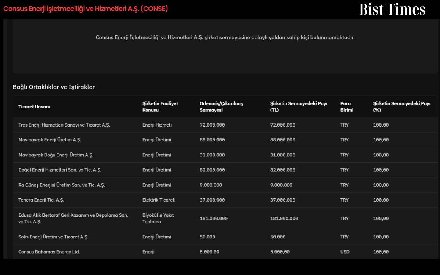Click the "Şirketin Sermayedeki Payı (%)" column header
This screenshot has height=275, width=440.
402,107
